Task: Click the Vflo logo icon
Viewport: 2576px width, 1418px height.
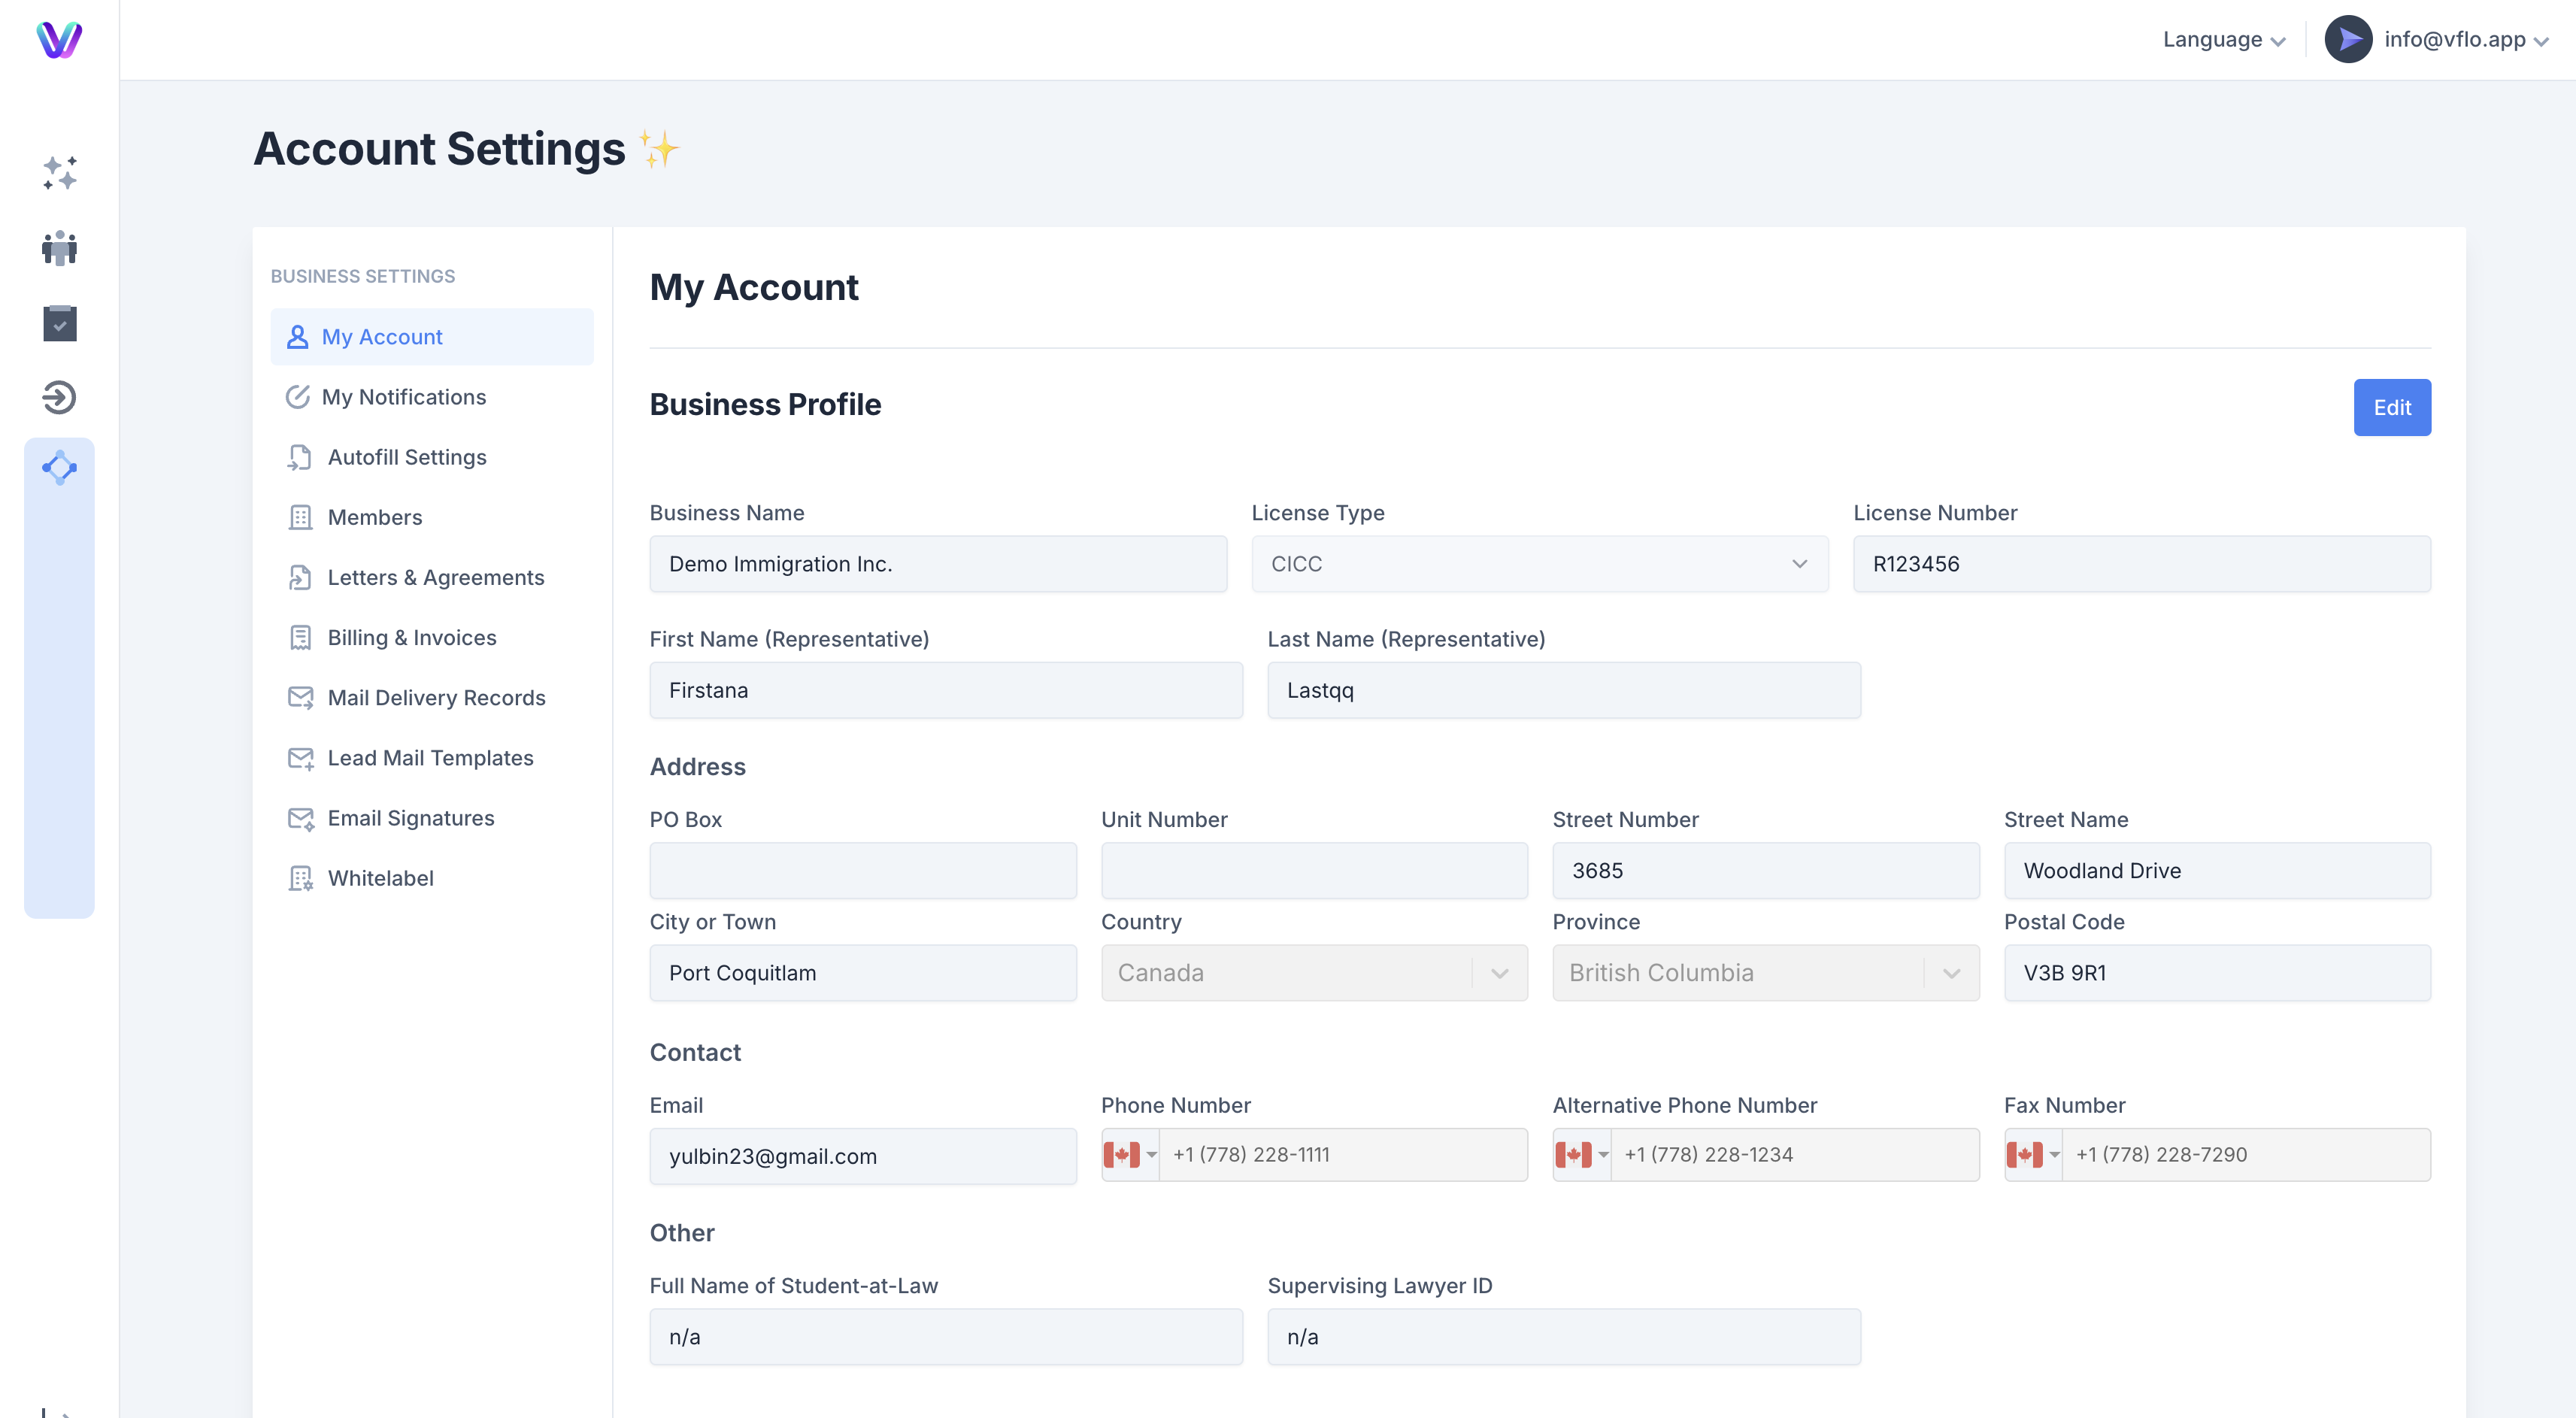Action: click(x=59, y=39)
